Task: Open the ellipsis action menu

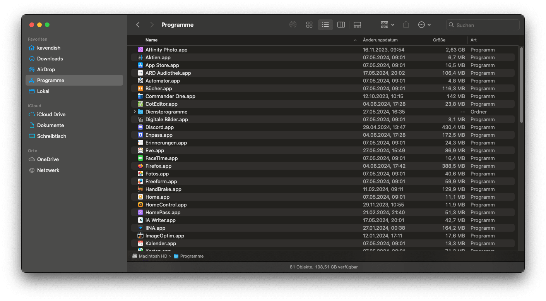Action: click(424, 25)
